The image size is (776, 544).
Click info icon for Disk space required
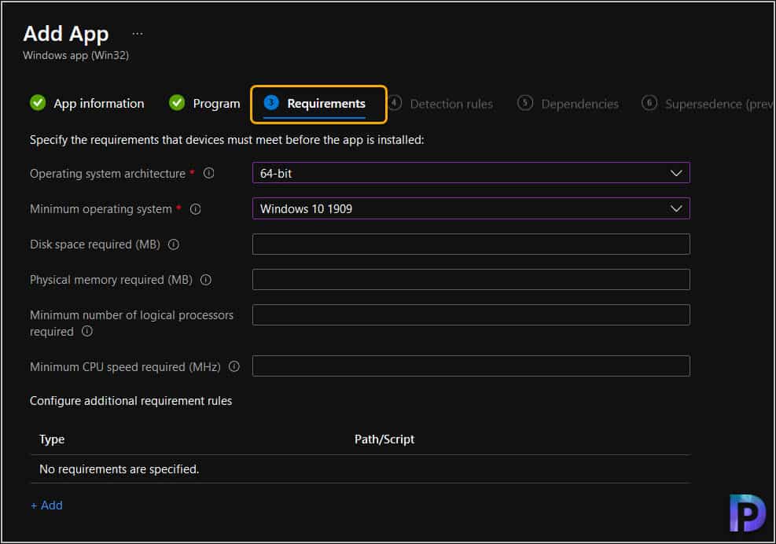coord(174,244)
